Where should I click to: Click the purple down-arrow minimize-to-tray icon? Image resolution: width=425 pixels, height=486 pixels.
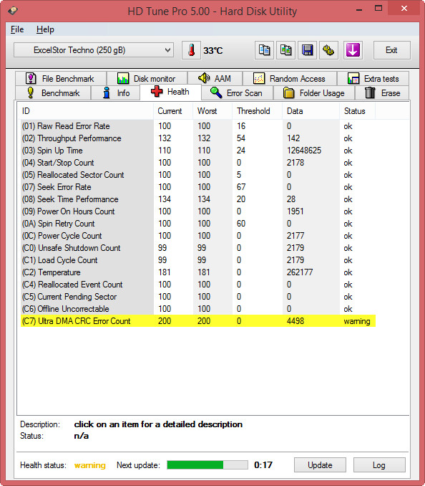click(353, 50)
